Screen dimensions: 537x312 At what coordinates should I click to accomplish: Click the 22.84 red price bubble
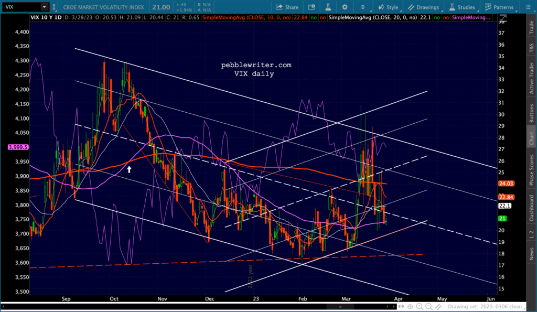[506, 197]
